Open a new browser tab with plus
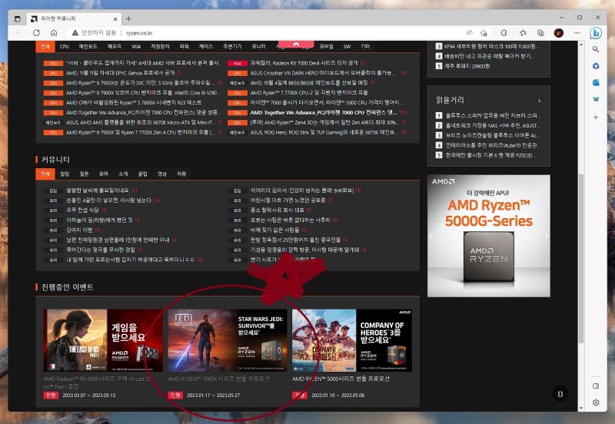The width and height of the screenshot is (615, 424). pyautogui.click(x=128, y=18)
